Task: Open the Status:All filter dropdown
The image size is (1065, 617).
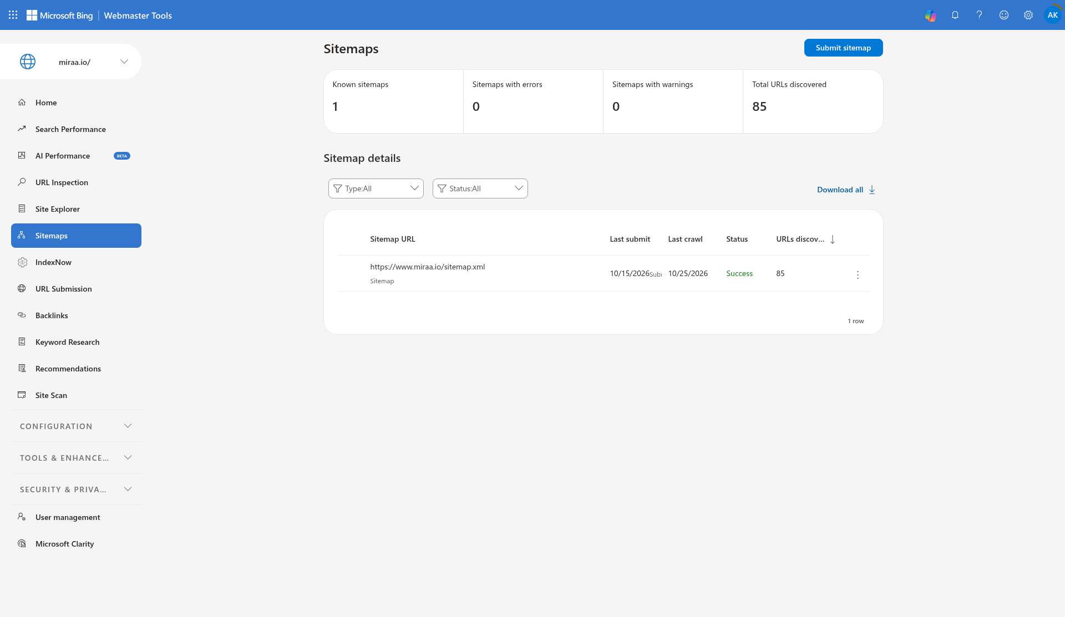Action: tap(480, 188)
